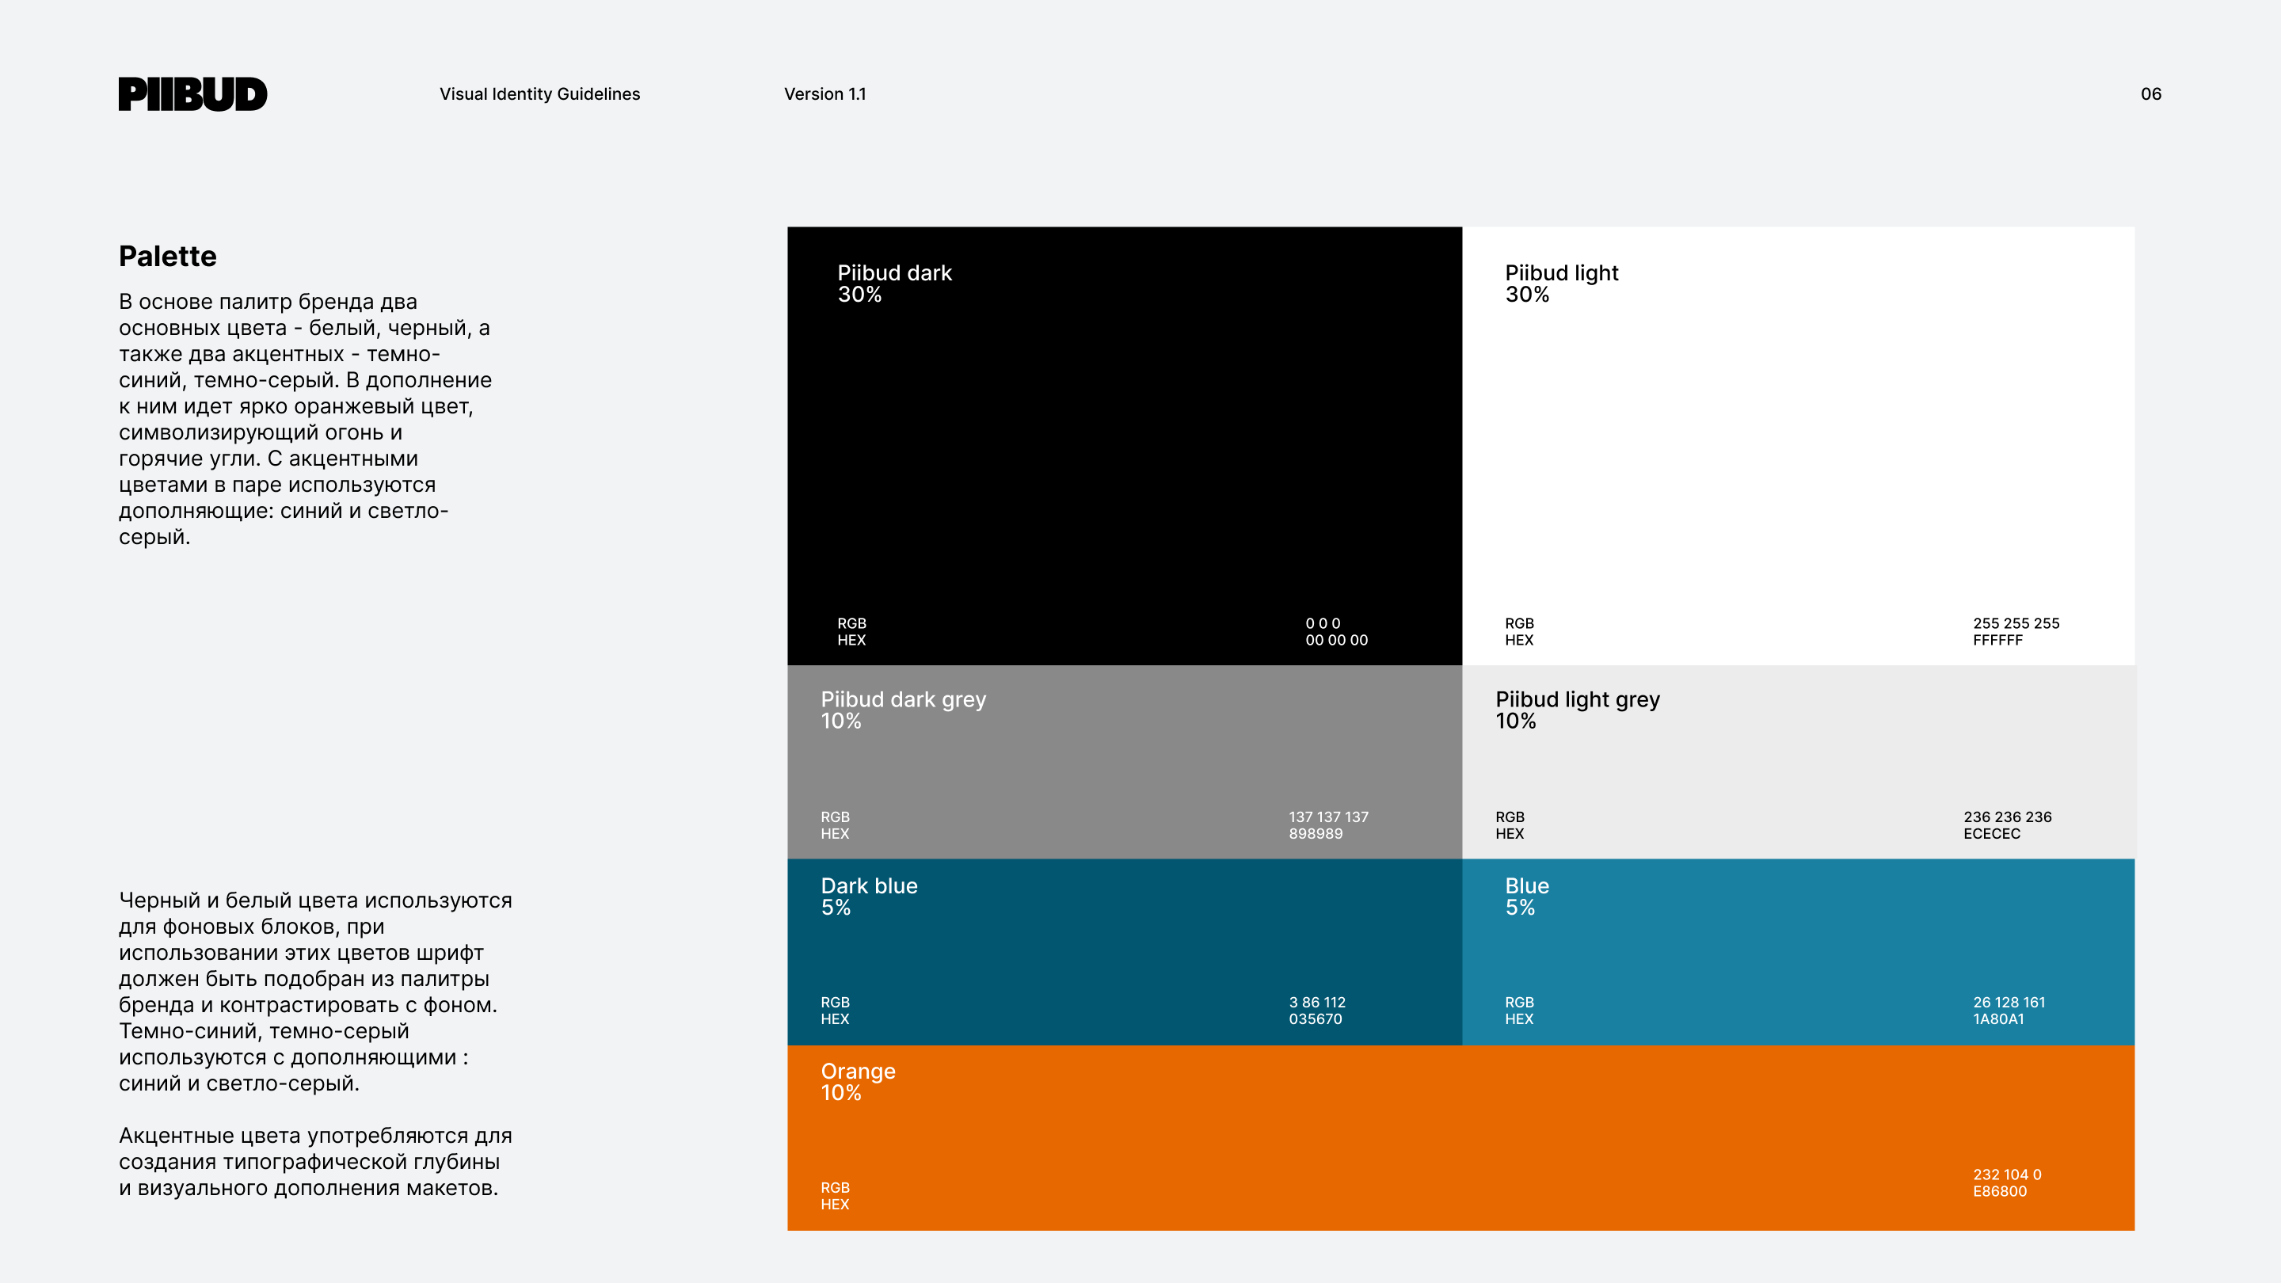
Task: Click page number 06
Action: point(2150,94)
